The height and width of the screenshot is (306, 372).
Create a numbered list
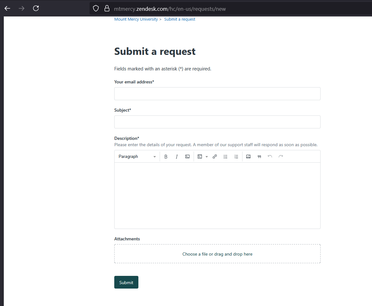click(236, 157)
